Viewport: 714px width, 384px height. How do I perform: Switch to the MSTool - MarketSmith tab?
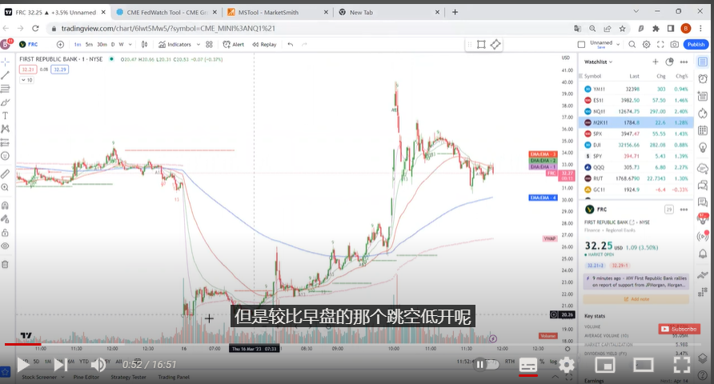277,12
